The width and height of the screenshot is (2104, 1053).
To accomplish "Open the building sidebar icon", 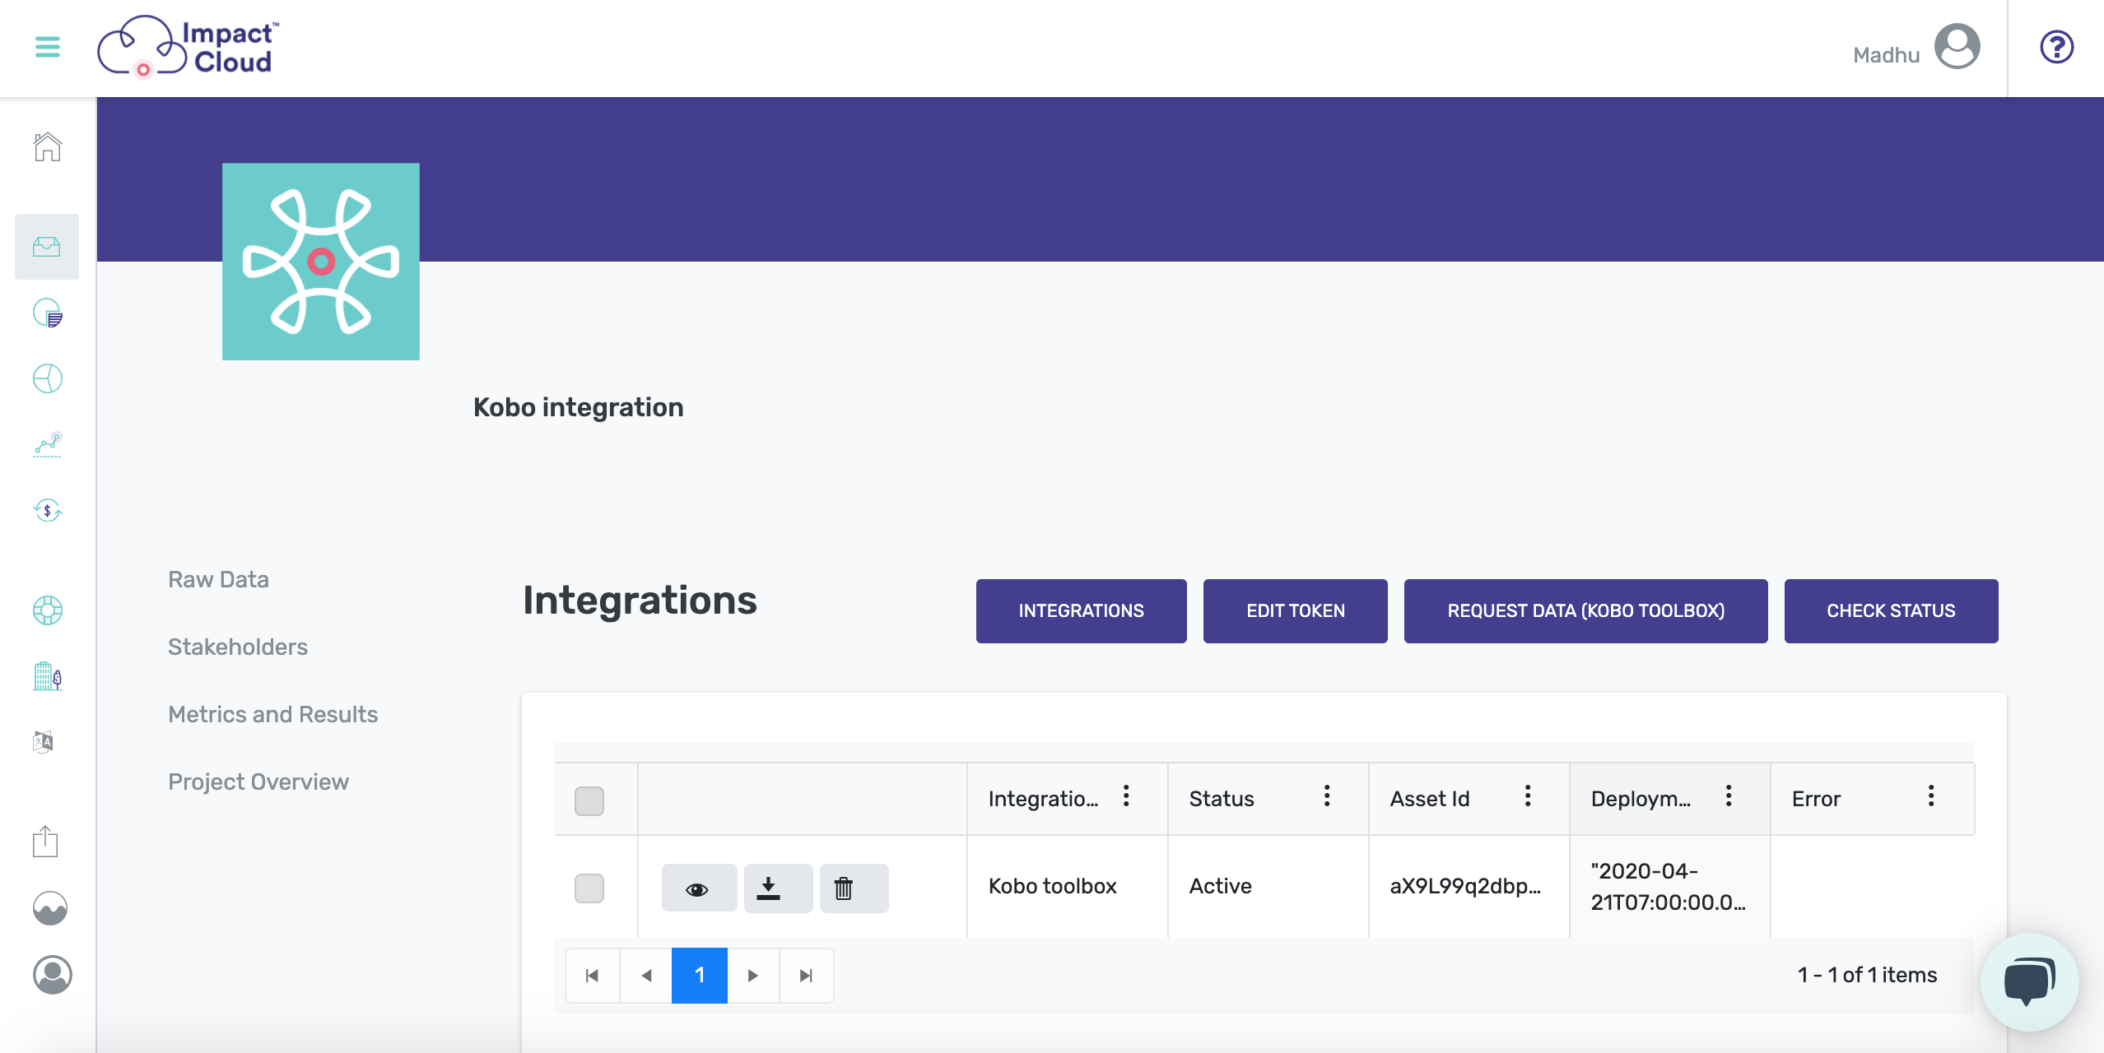I will point(48,677).
